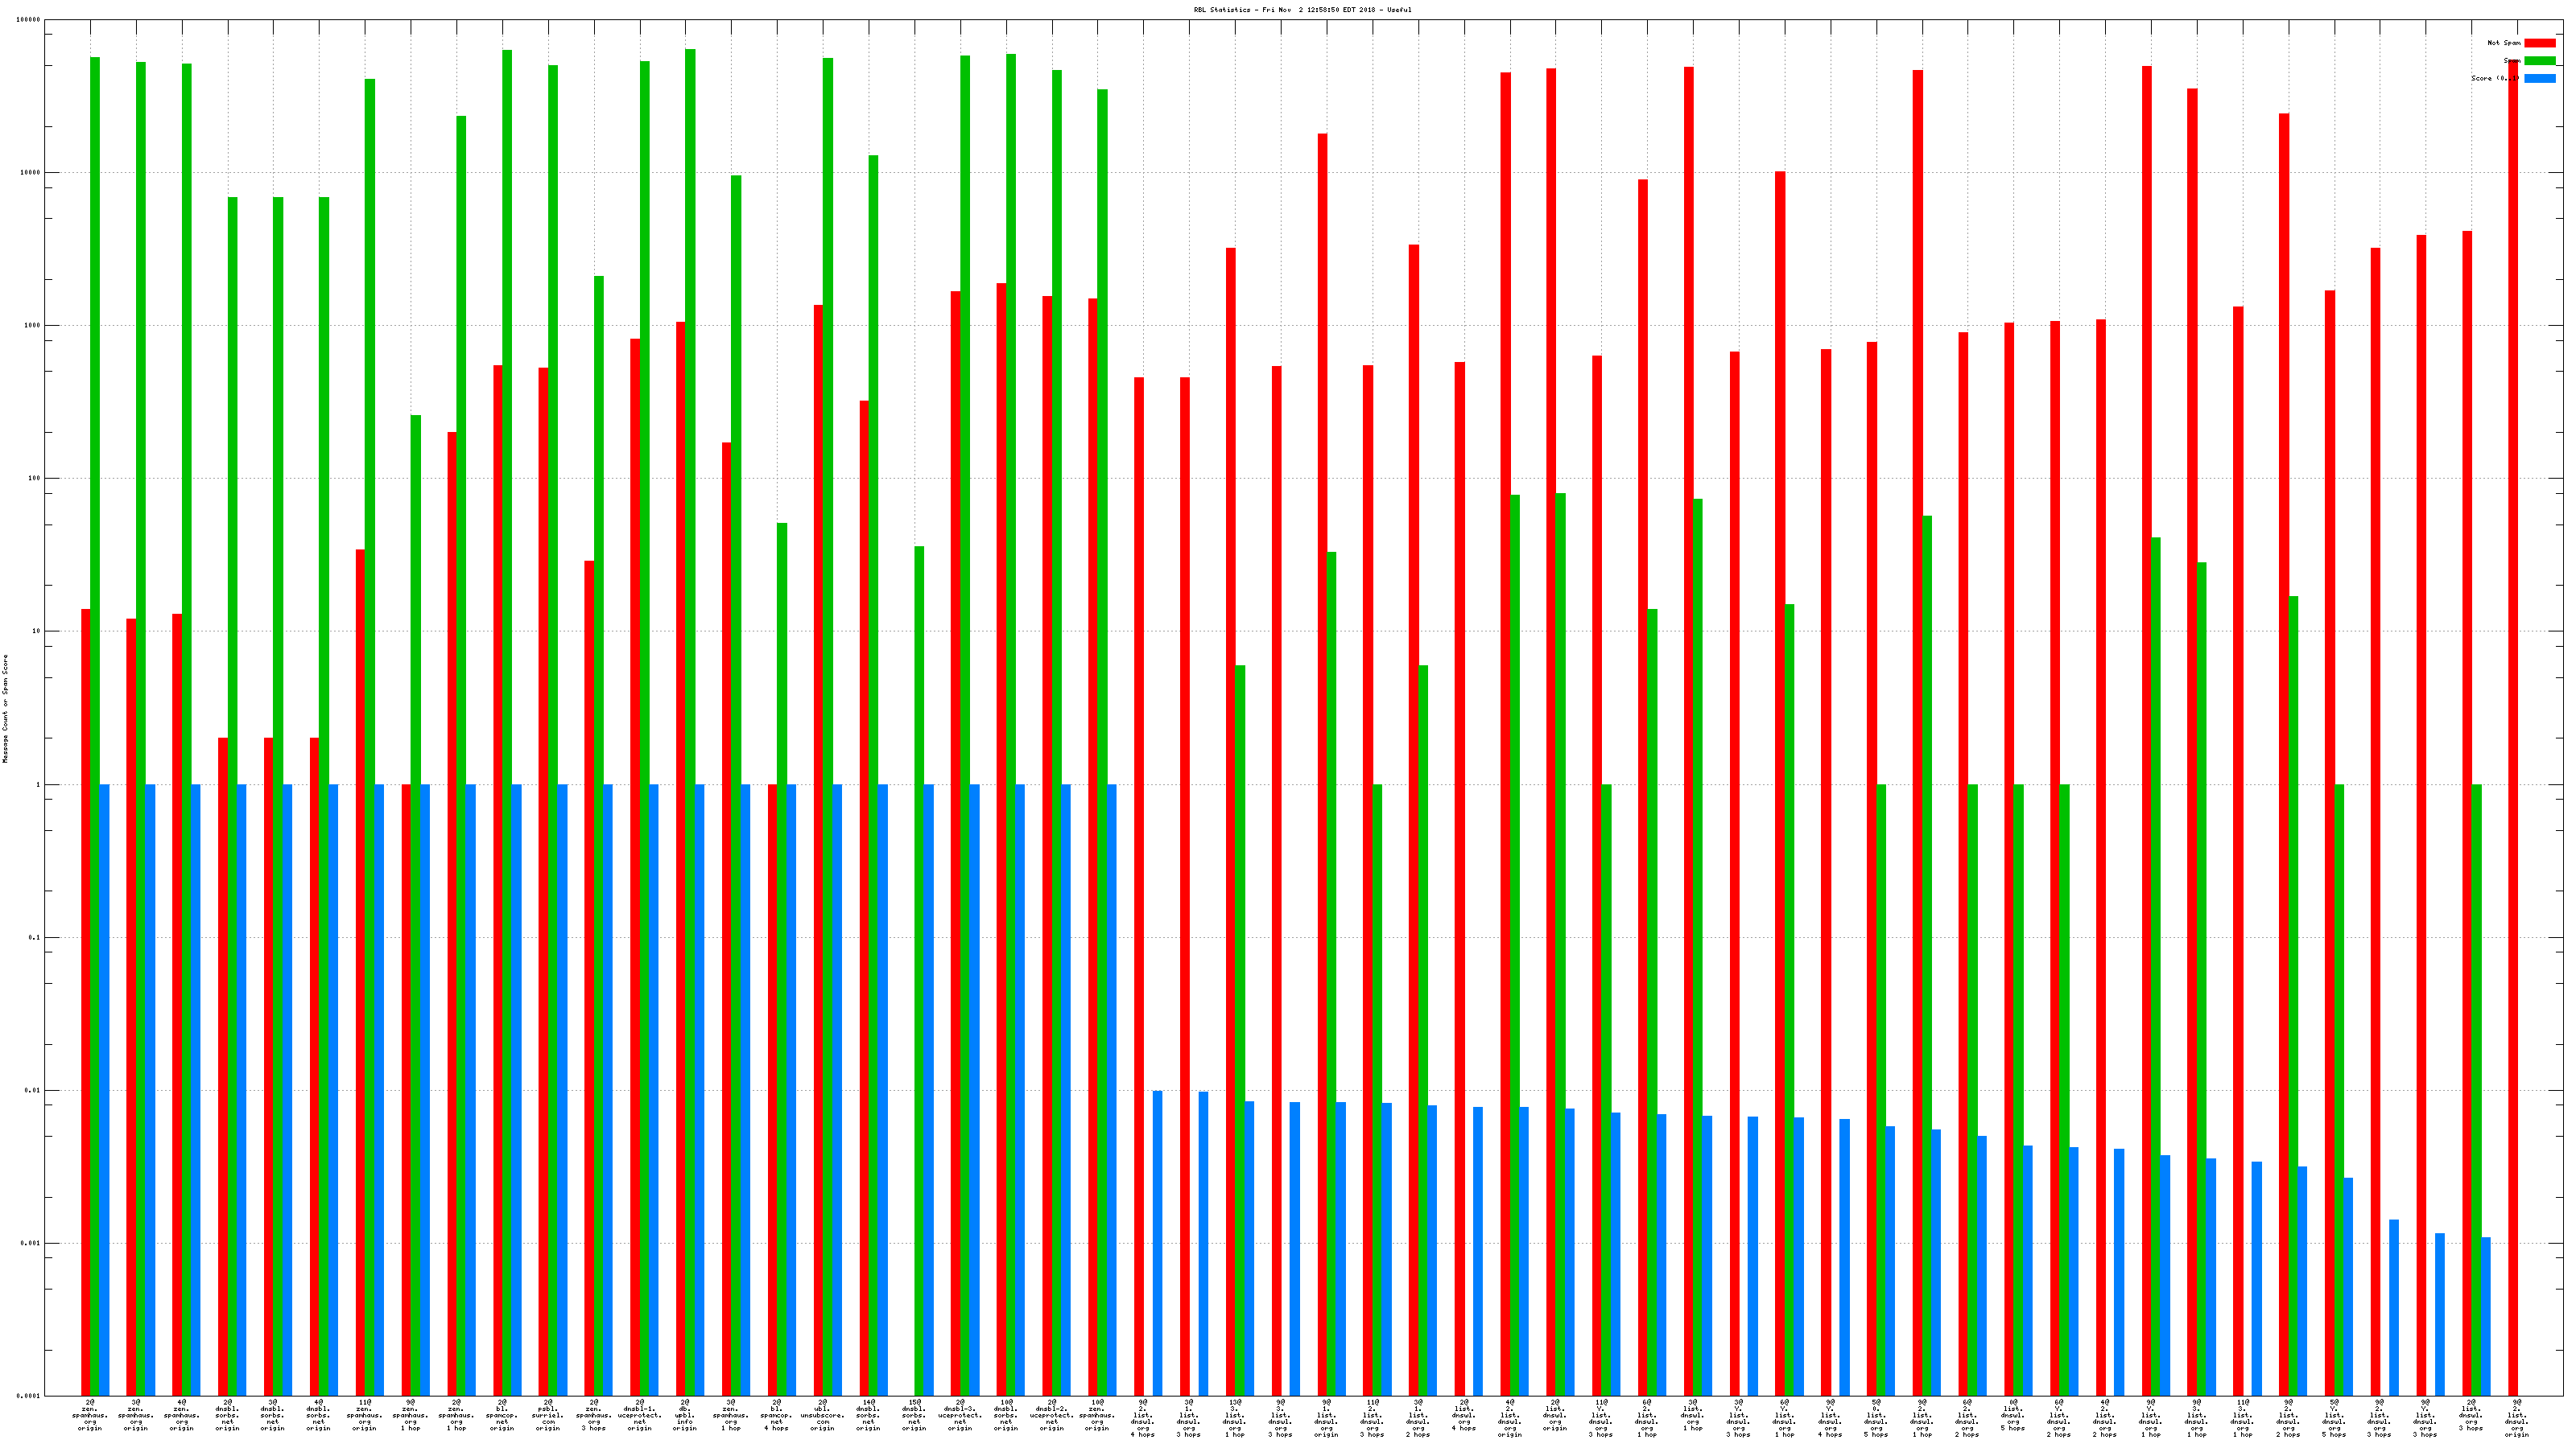Click the blue Score legend swatch
Screen dimensions: 2576x1448
tap(2539, 78)
